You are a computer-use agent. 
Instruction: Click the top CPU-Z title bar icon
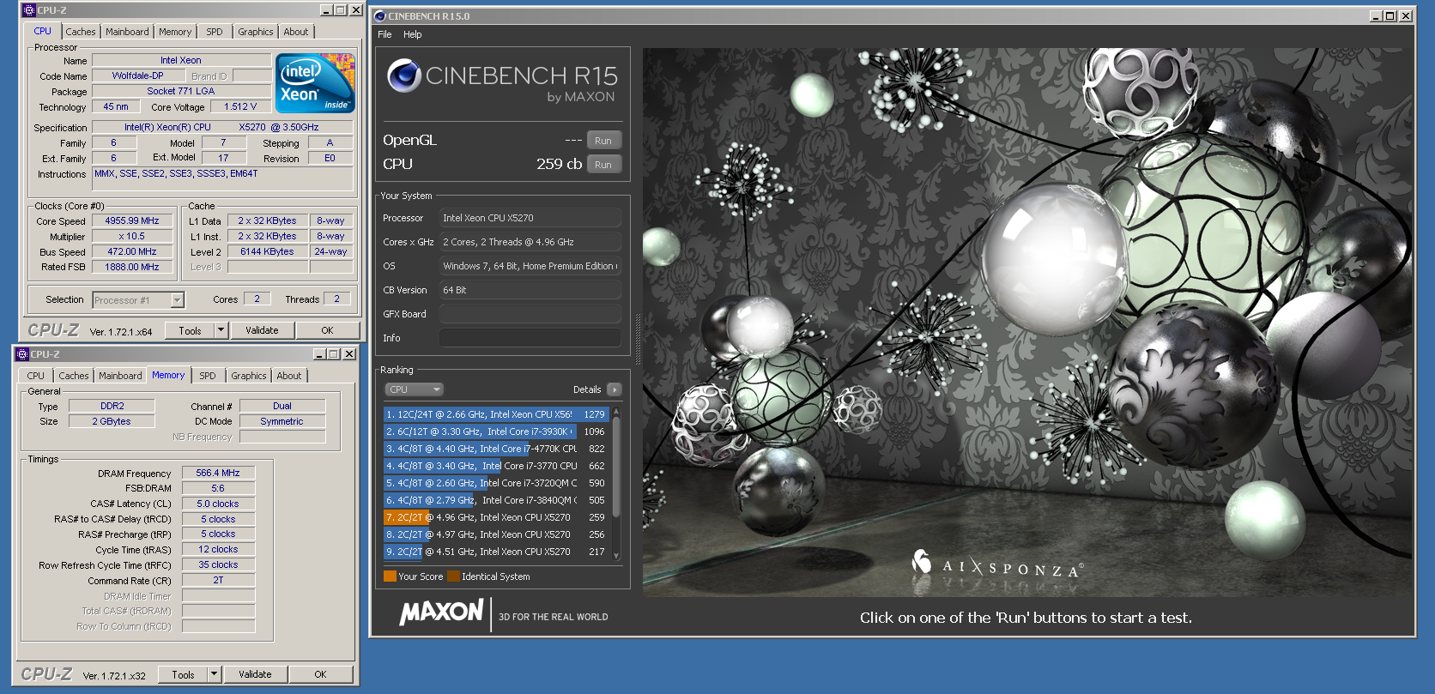tap(28, 10)
